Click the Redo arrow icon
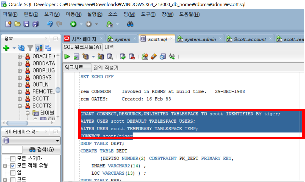The width and height of the screenshot is (305, 182). [x=59, y=24]
